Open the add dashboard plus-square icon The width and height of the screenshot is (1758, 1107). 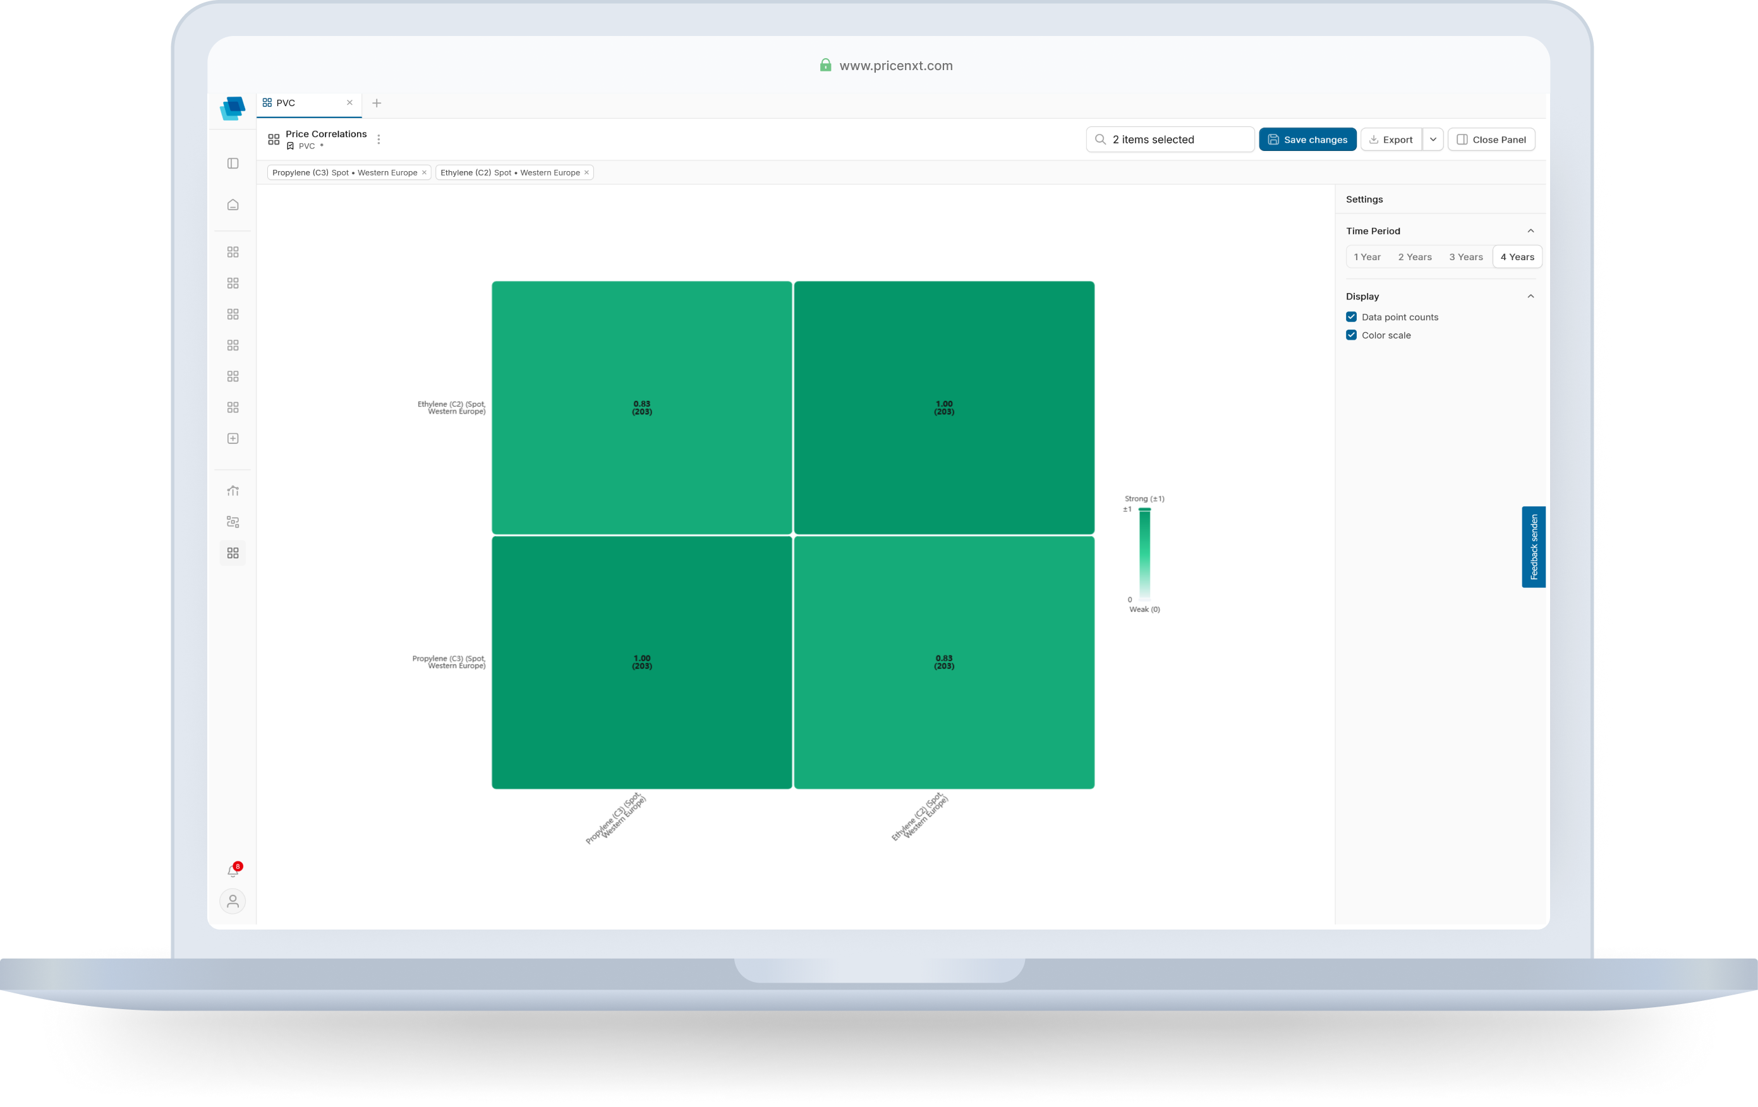pyautogui.click(x=233, y=438)
